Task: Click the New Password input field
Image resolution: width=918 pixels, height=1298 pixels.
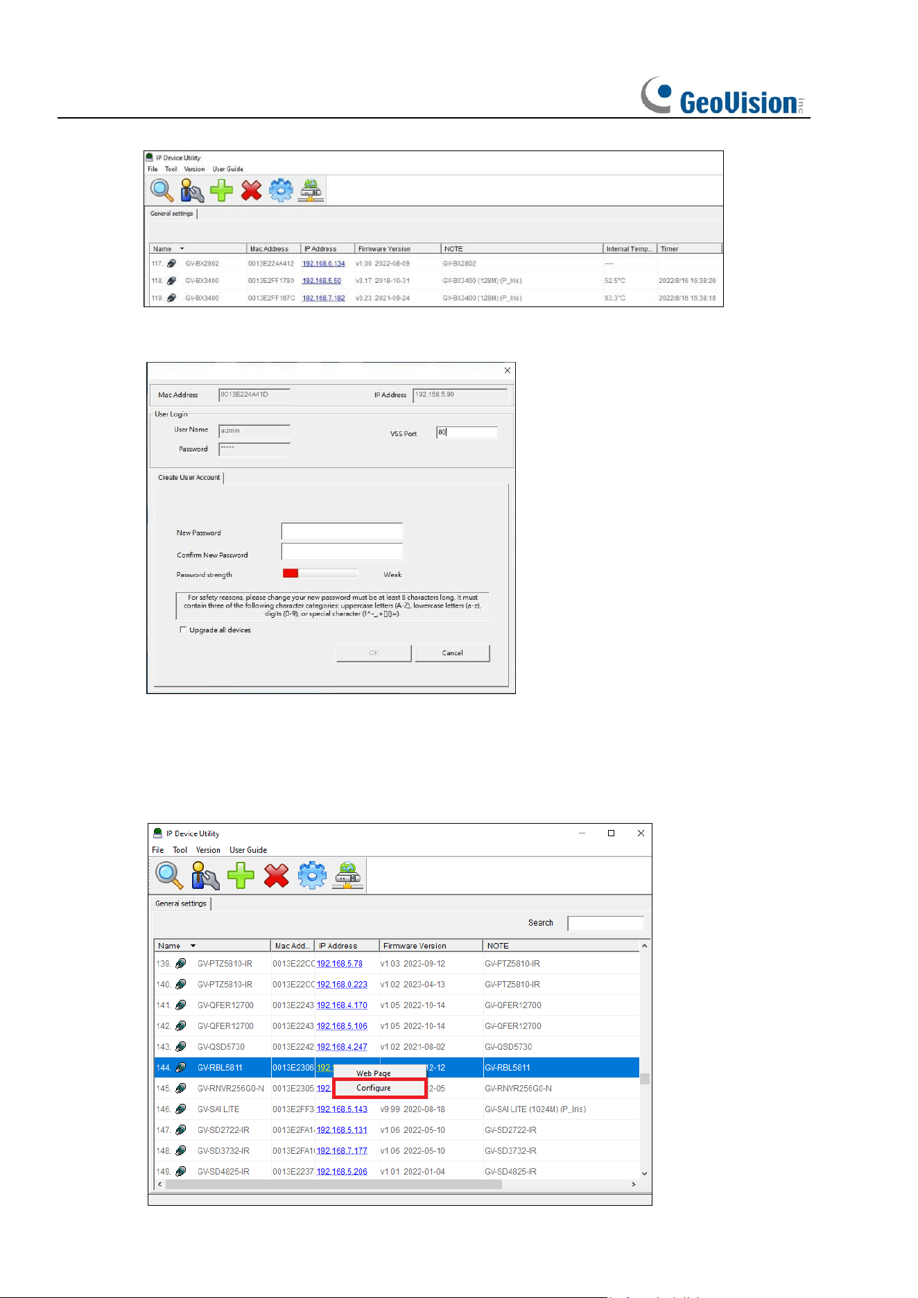Action: [342, 532]
